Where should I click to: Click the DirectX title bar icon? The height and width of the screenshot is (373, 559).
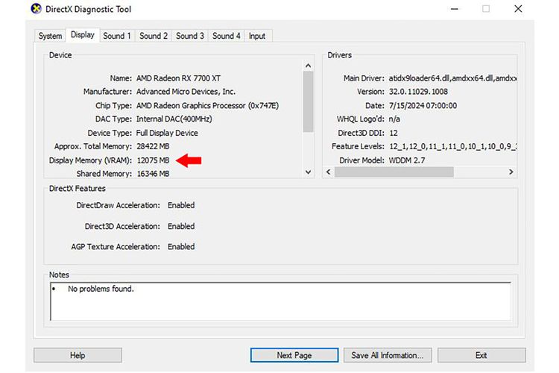pos(36,9)
